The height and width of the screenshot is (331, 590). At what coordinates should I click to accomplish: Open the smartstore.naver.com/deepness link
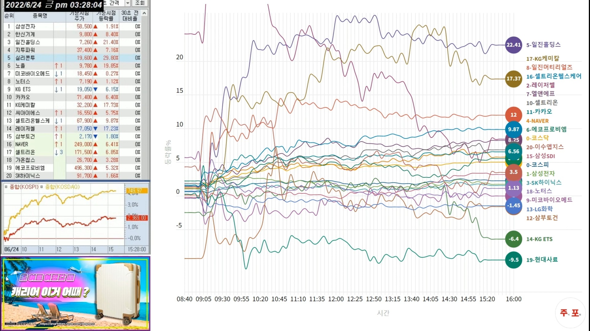(x=67, y=324)
